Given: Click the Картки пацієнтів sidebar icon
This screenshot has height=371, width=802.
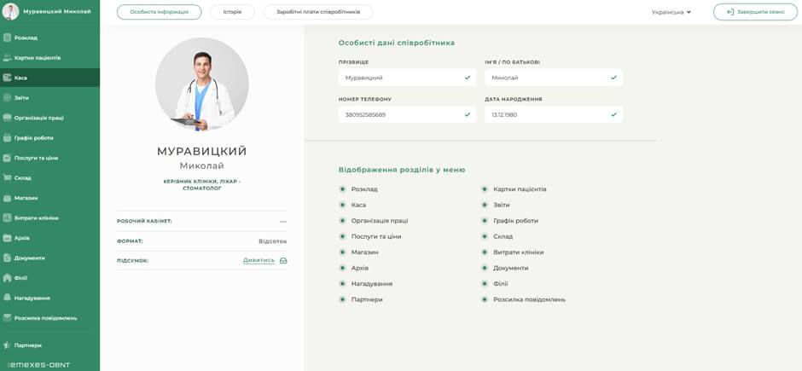Looking at the screenshot, I should [x=8, y=58].
